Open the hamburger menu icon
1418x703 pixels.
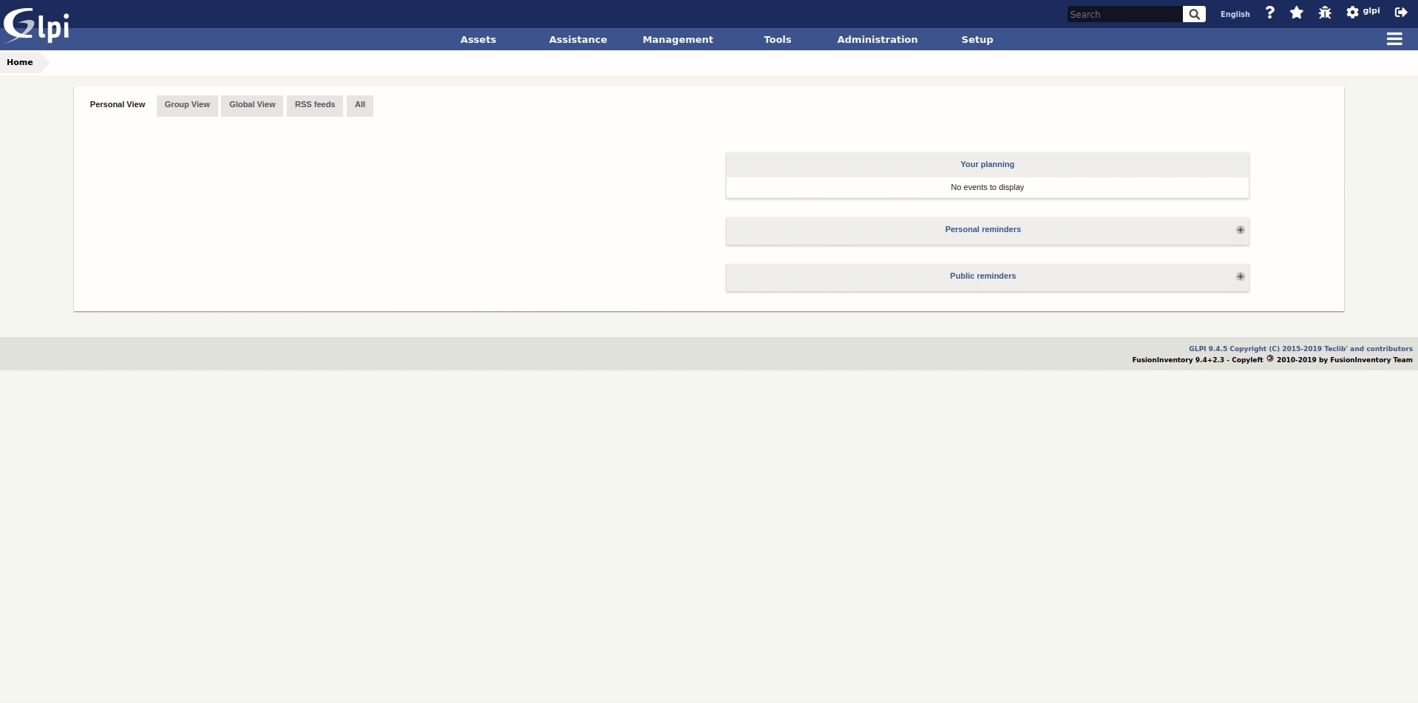pyautogui.click(x=1394, y=39)
